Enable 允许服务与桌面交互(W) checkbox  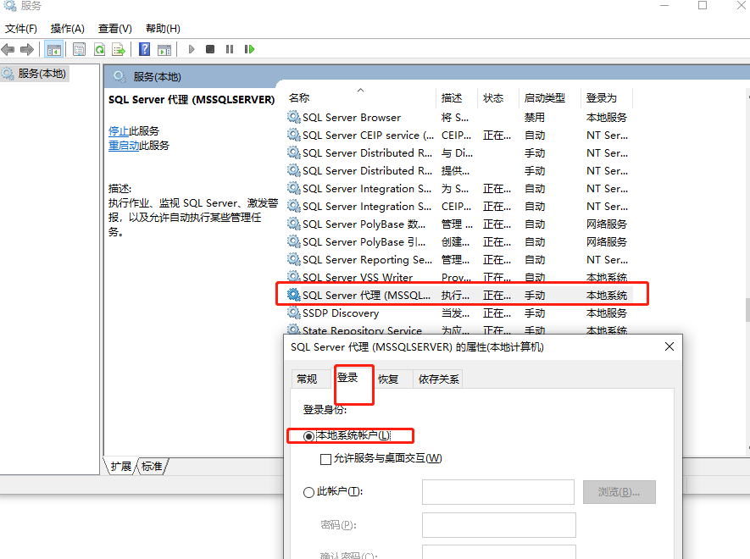[x=325, y=459]
